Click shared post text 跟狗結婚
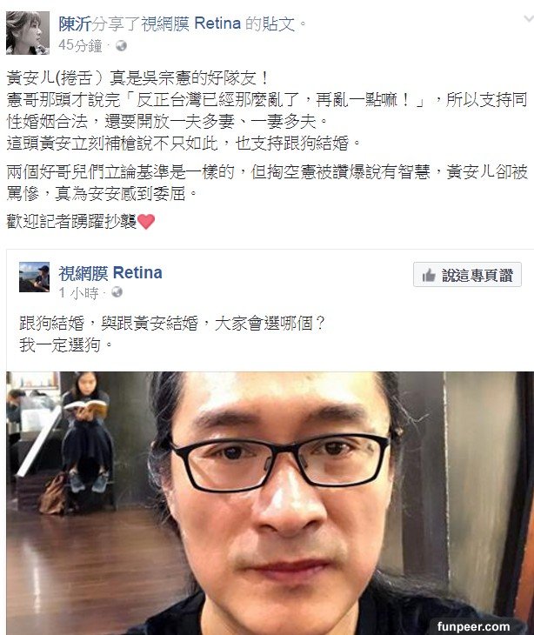Screen dimensions: 534x635 pyautogui.click(x=52, y=324)
